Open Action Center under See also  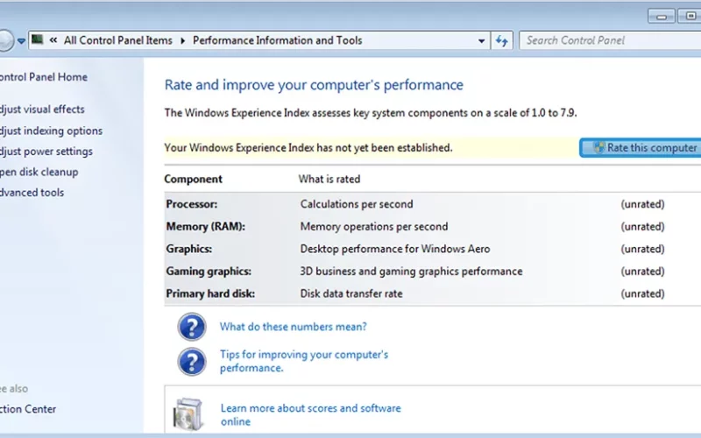click(x=28, y=409)
